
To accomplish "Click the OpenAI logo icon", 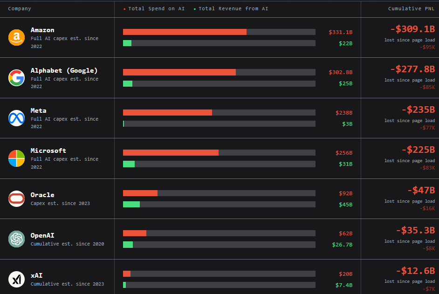I will click(16, 239).
